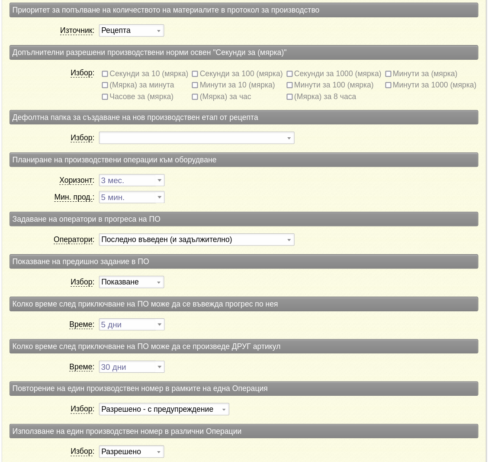The image size is (488, 462).
Task: Open the Източник dropdown showing Рецепта
Action: tap(132, 31)
